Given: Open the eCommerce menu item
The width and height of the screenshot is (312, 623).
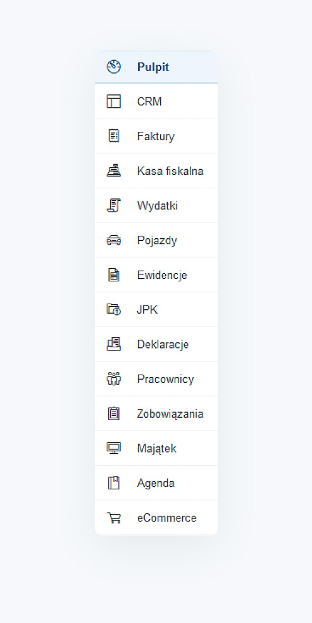Looking at the screenshot, I should (x=156, y=517).
